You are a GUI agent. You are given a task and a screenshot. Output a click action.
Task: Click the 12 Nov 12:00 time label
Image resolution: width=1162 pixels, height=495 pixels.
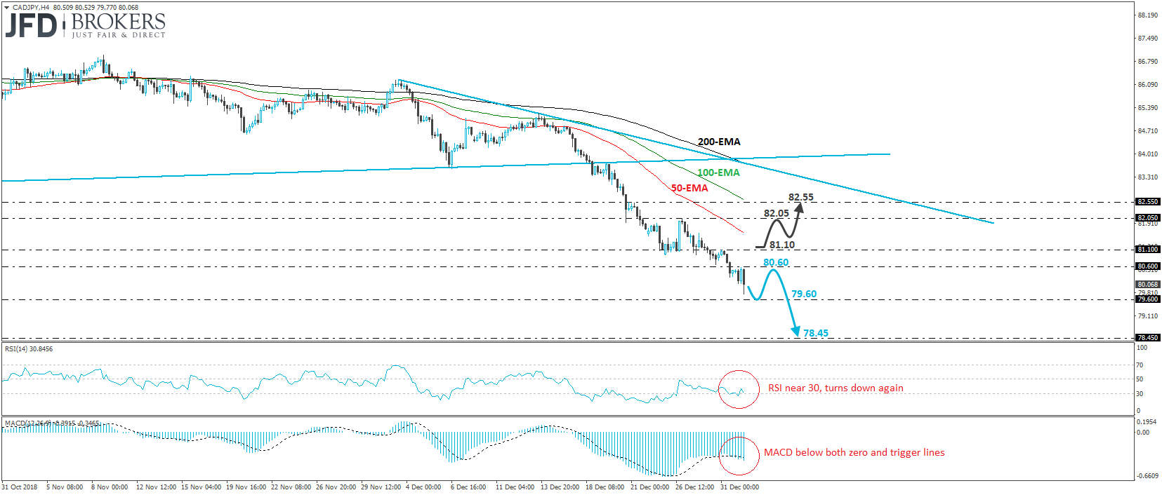click(x=156, y=487)
